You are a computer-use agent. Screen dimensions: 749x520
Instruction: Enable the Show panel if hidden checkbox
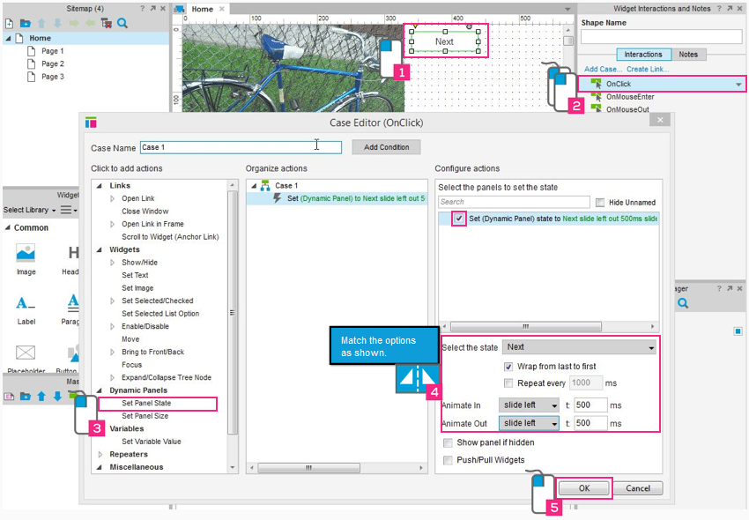click(449, 443)
